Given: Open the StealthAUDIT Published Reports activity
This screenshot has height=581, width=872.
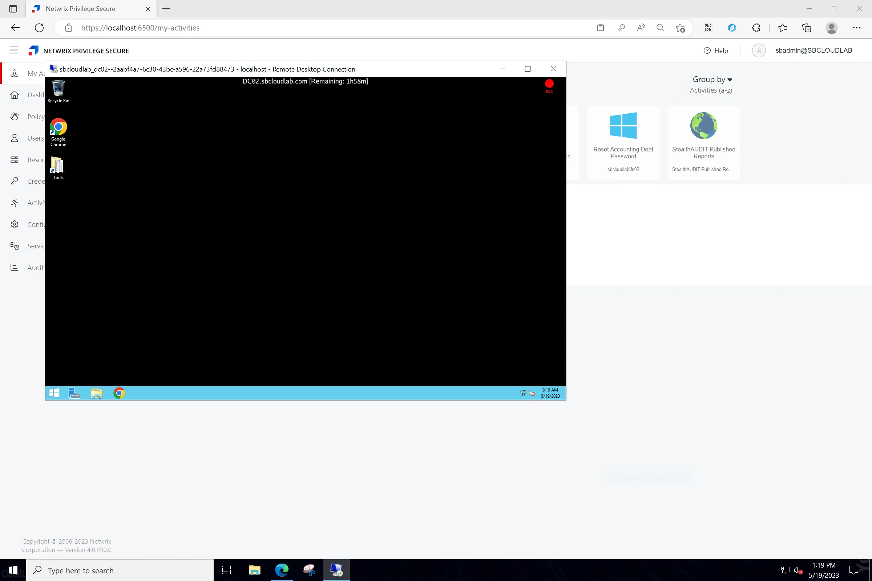Looking at the screenshot, I should pos(703,143).
